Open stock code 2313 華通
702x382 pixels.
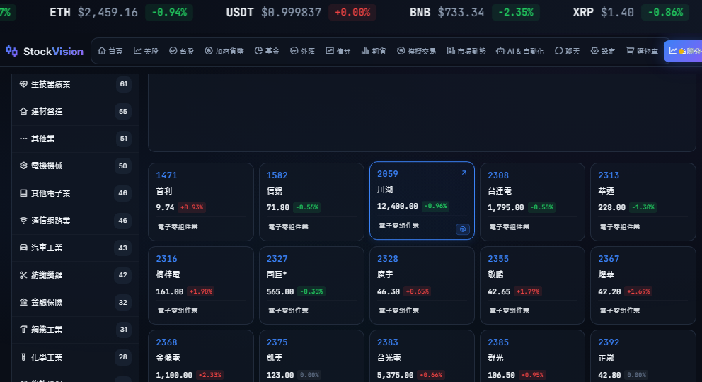[609, 175]
